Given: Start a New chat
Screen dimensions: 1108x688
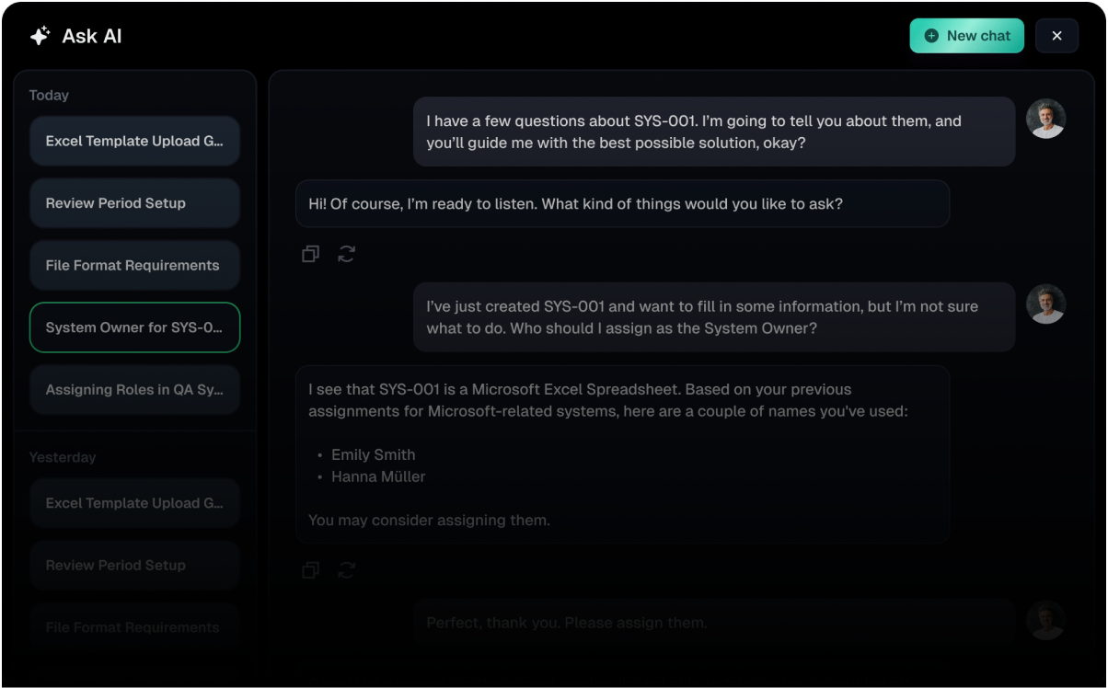Looking at the screenshot, I should tap(966, 36).
